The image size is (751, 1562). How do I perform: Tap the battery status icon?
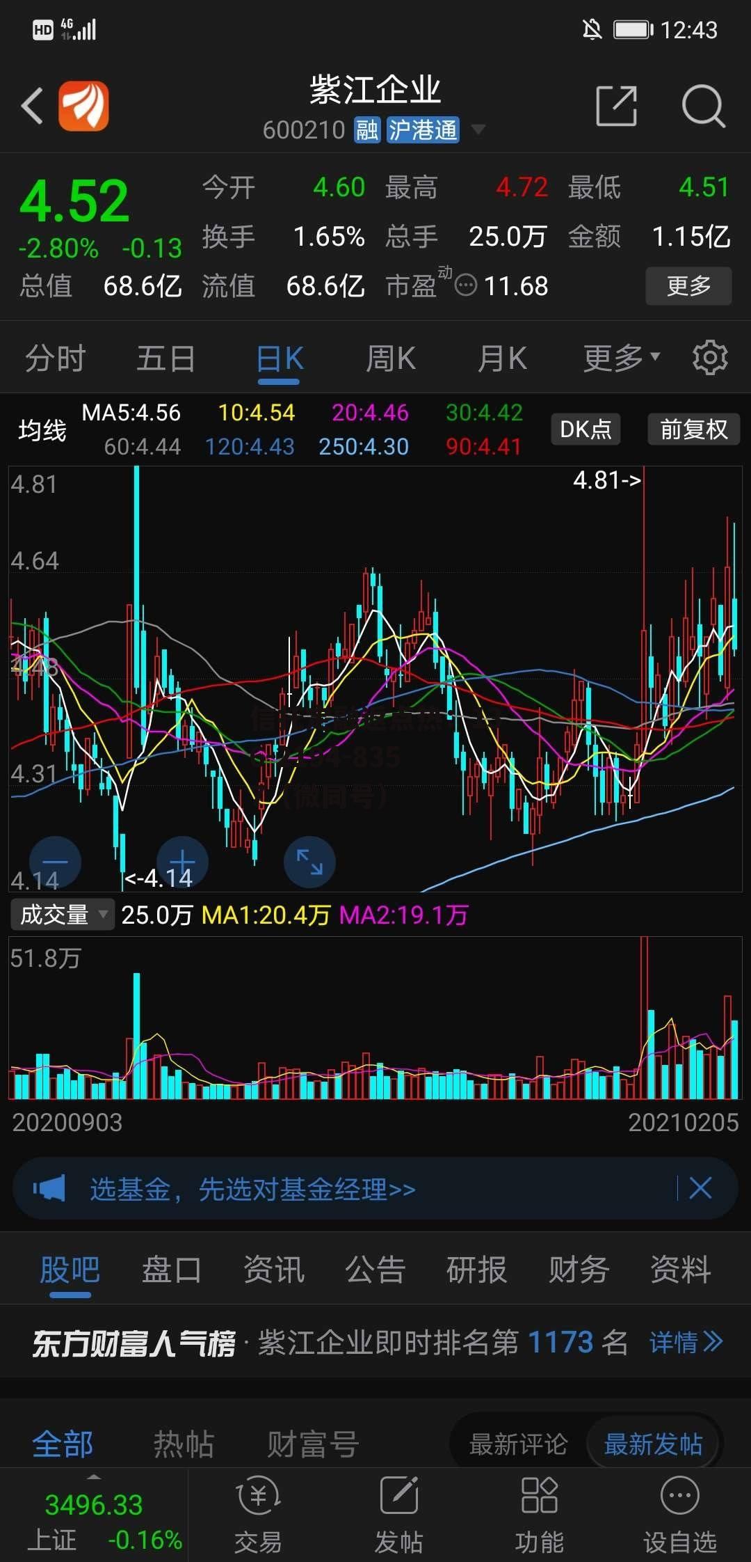[633, 30]
